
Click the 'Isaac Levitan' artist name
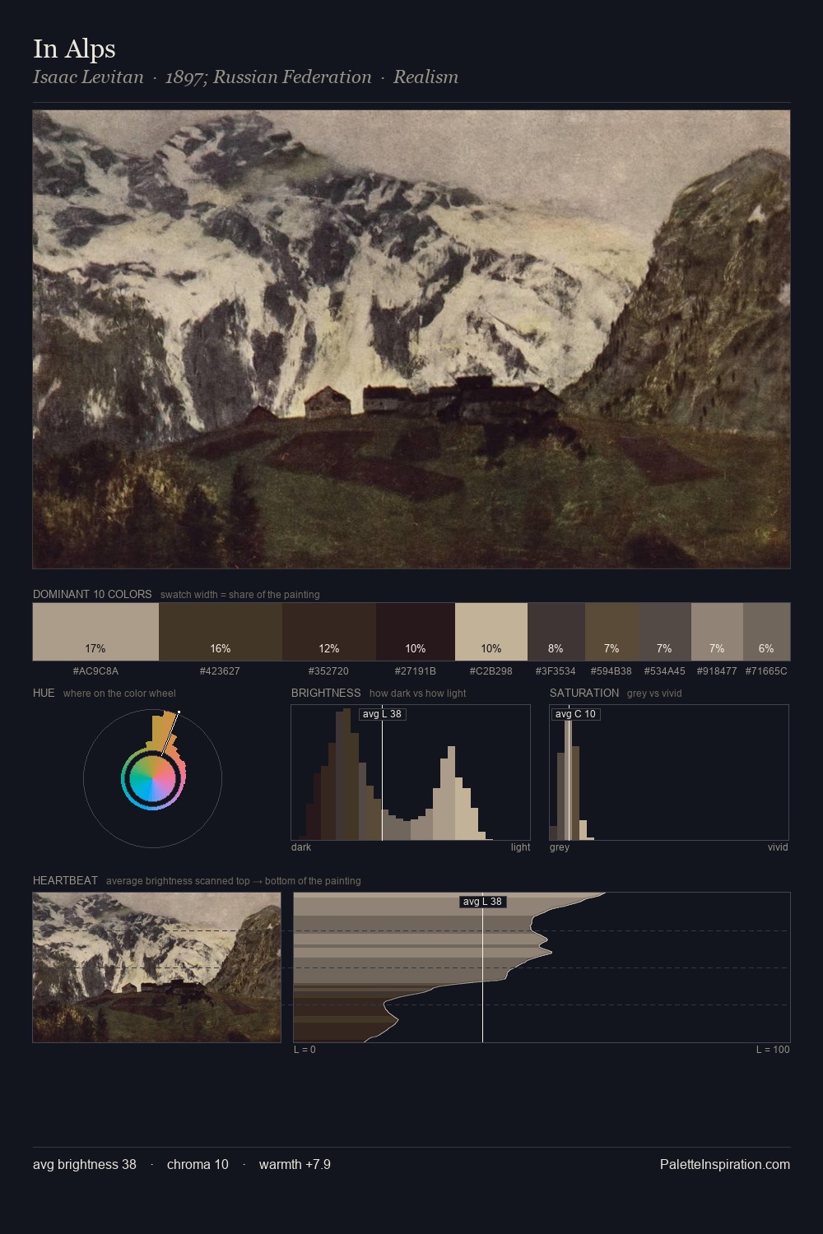[x=88, y=77]
